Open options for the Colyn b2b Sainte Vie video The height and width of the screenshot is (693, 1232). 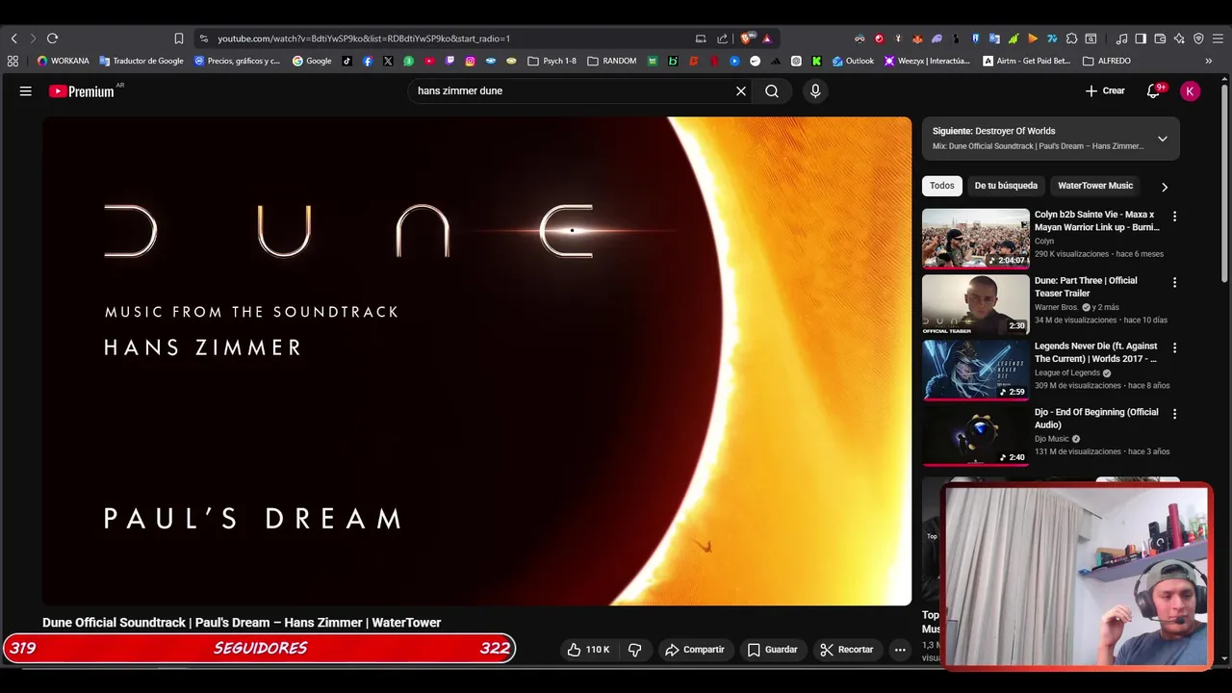point(1174,217)
